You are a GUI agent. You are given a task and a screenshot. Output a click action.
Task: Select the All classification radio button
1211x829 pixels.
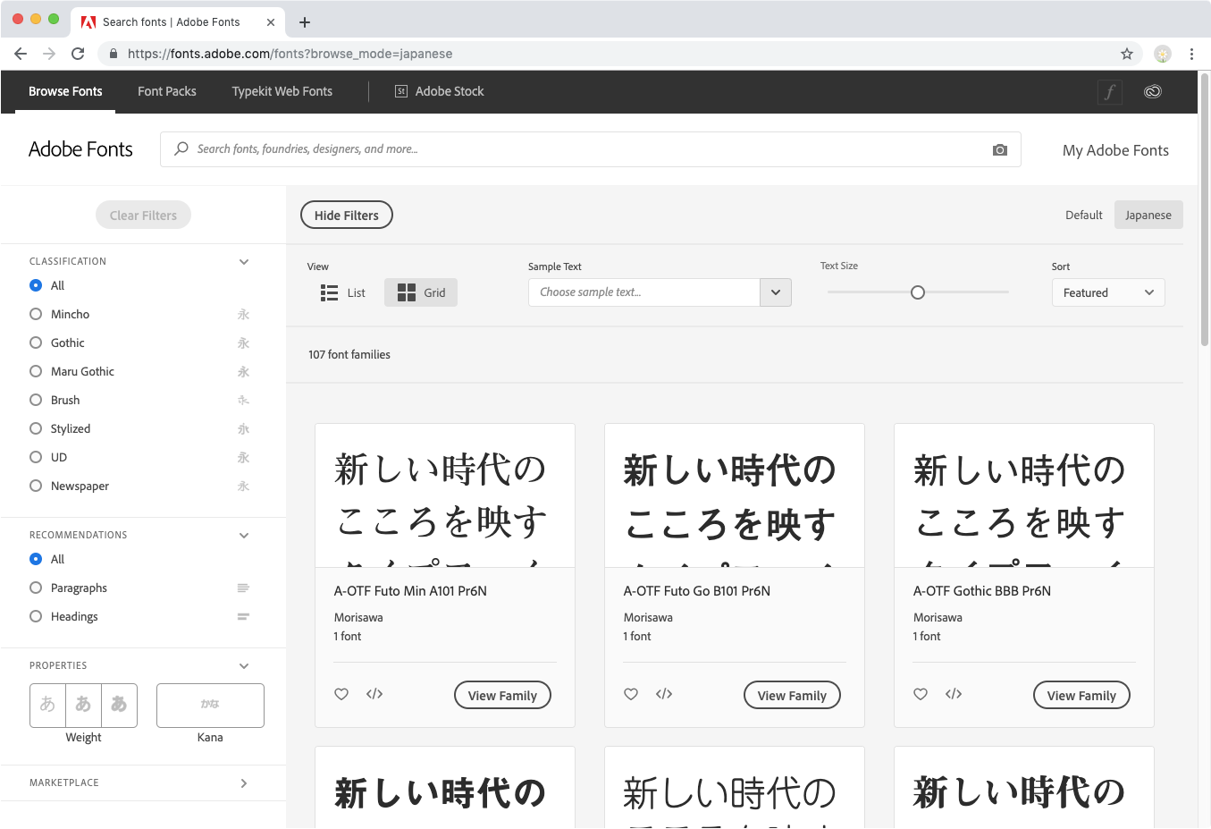36,285
